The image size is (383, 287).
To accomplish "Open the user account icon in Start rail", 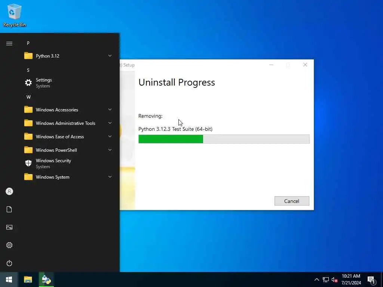I will point(9,191).
